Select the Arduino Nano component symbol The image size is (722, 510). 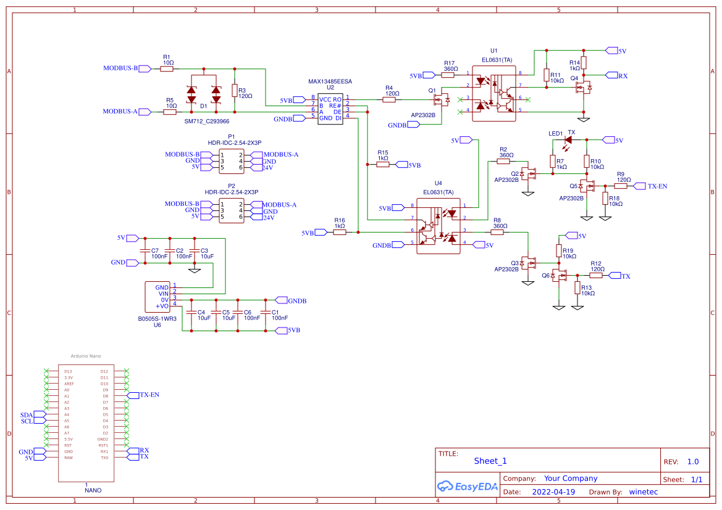pyautogui.click(x=86, y=419)
